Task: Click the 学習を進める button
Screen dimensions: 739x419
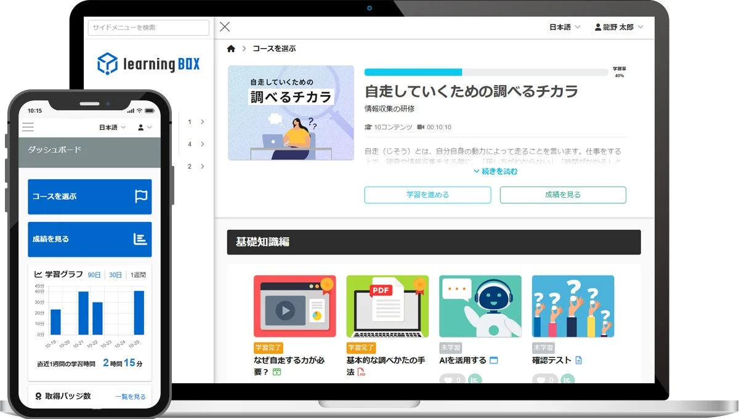Action: (x=427, y=195)
